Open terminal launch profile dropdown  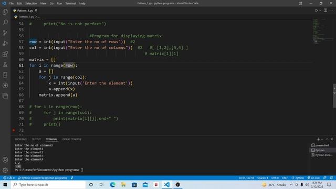pos(322,139)
